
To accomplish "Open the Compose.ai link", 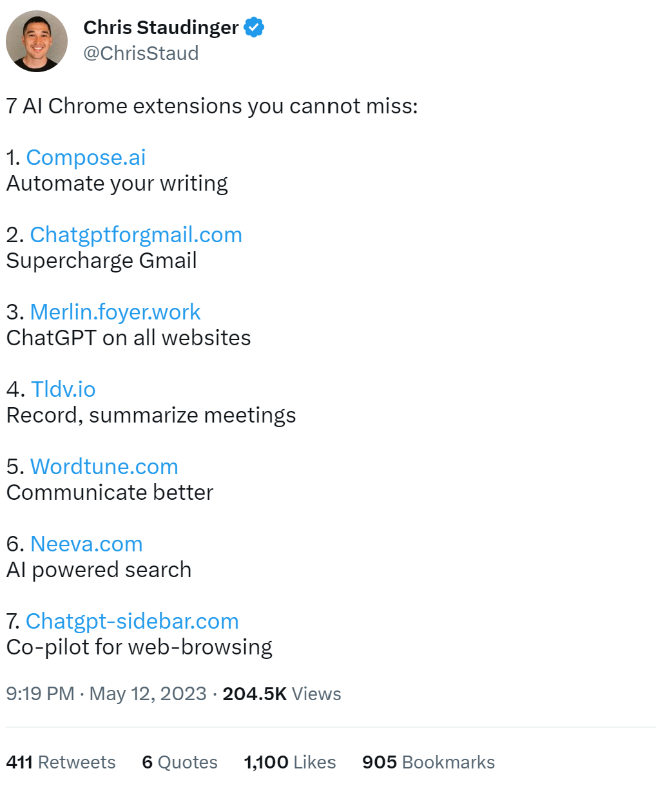I will (x=86, y=158).
